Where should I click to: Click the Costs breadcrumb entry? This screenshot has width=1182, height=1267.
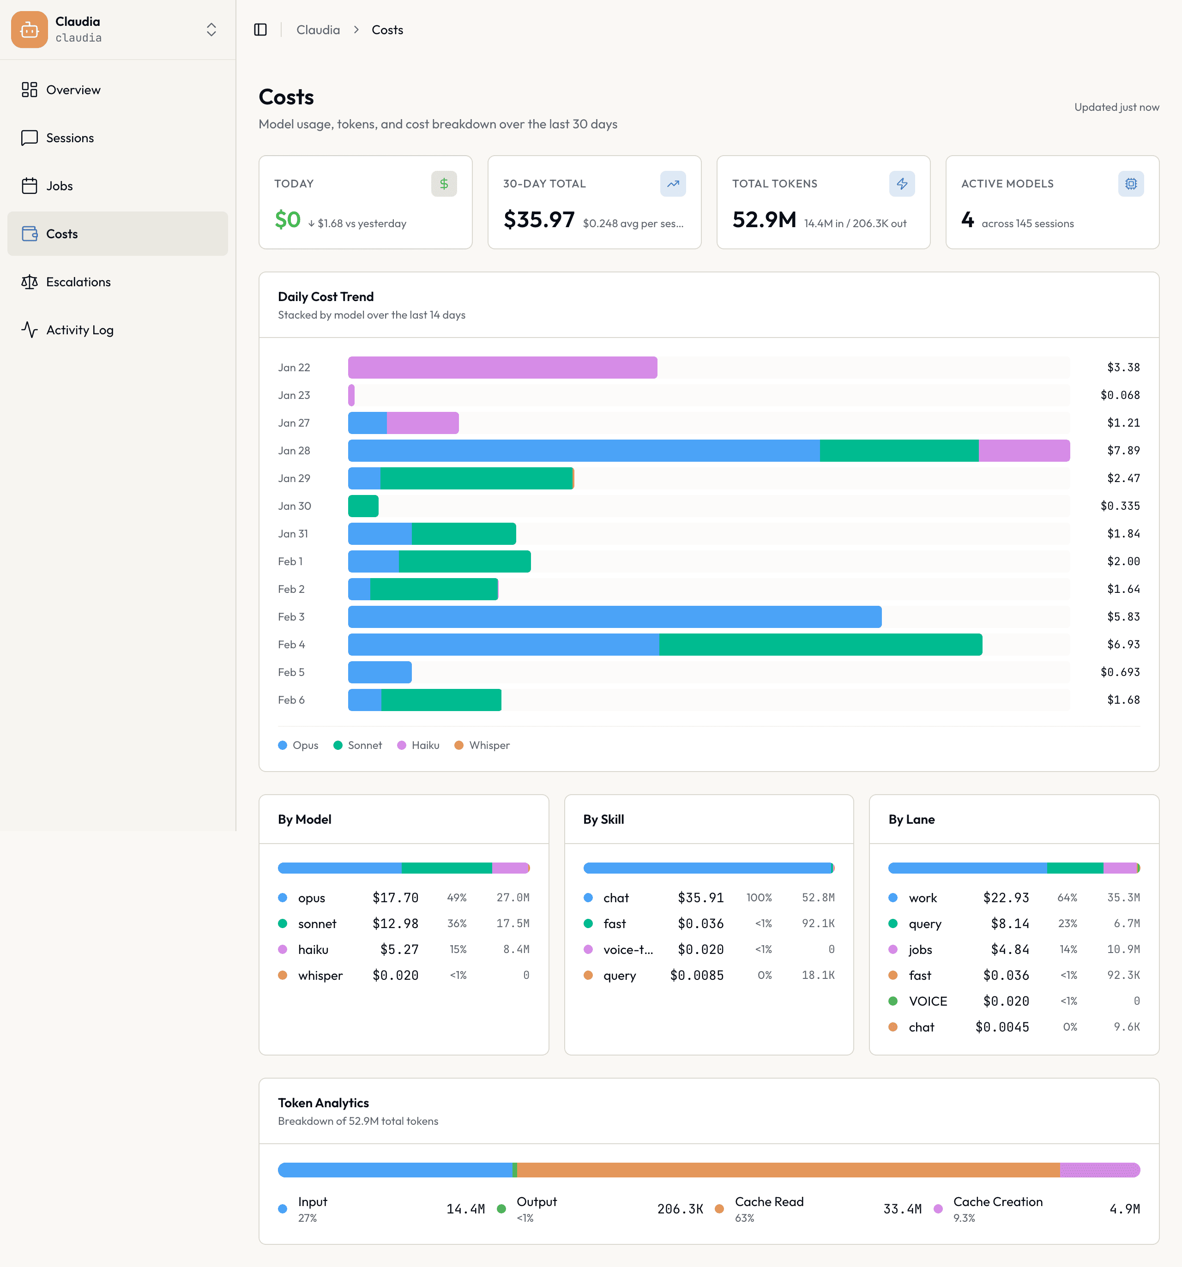[387, 29]
